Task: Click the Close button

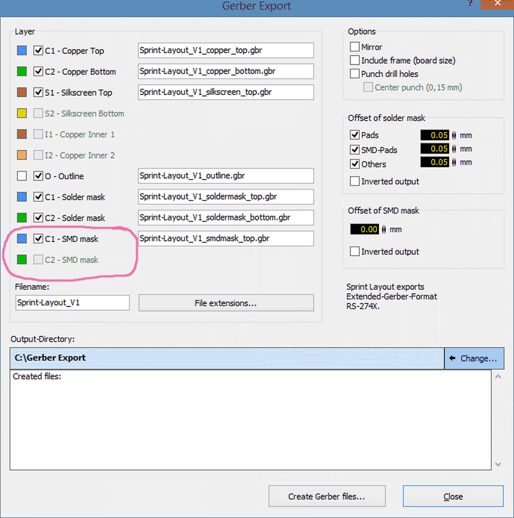Action: pos(453,496)
